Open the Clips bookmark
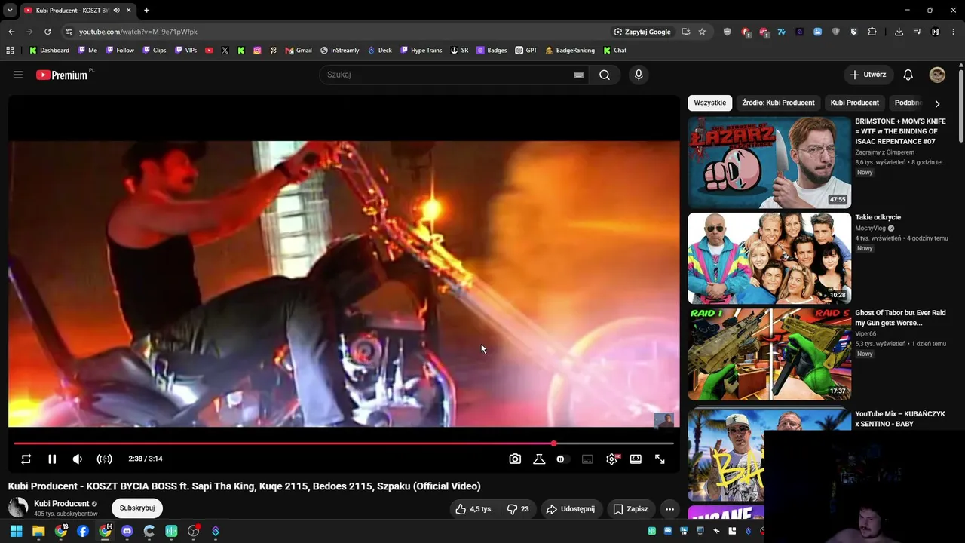This screenshot has height=543, width=965. [153, 51]
